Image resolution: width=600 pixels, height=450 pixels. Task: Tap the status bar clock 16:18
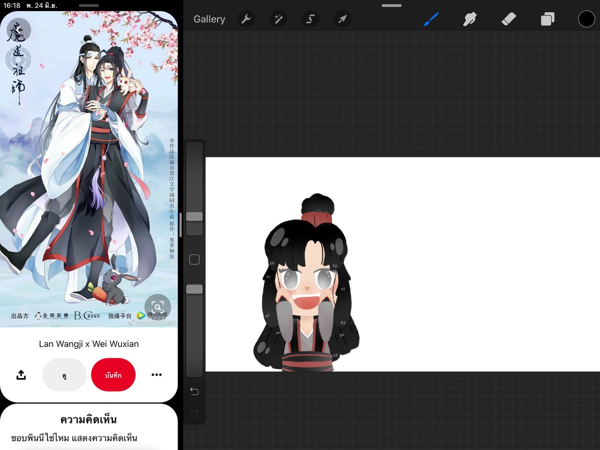coord(12,5)
